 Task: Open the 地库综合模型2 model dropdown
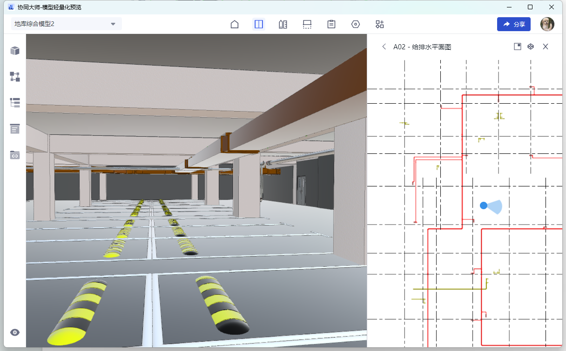[66, 24]
